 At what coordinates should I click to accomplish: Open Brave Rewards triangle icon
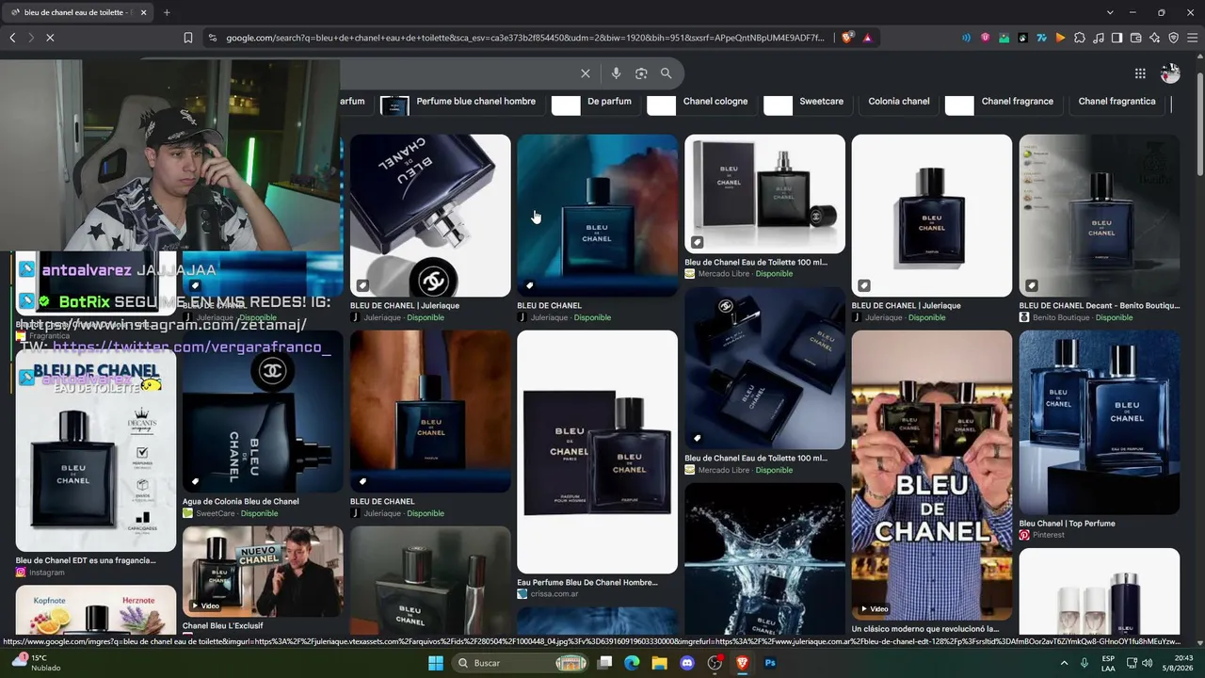[x=867, y=38]
